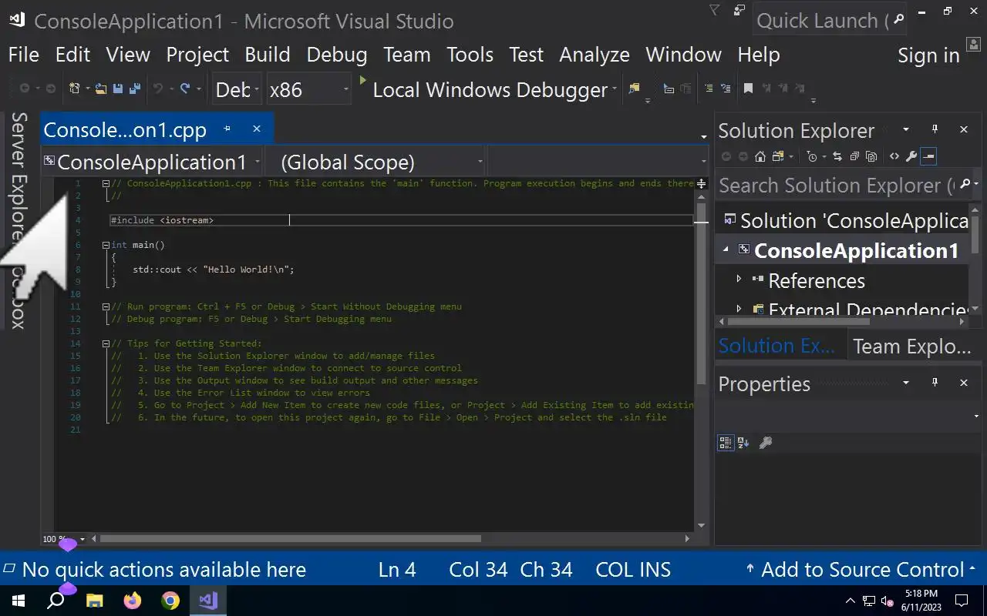Viewport: 987px width, 616px height.
Task: Click the Open File toolbar icon
Action: (x=100, y=89)
